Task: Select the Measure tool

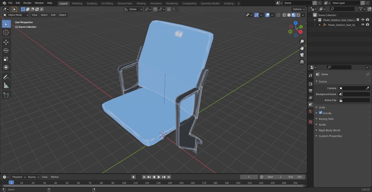Action: (x=6, y=86)
